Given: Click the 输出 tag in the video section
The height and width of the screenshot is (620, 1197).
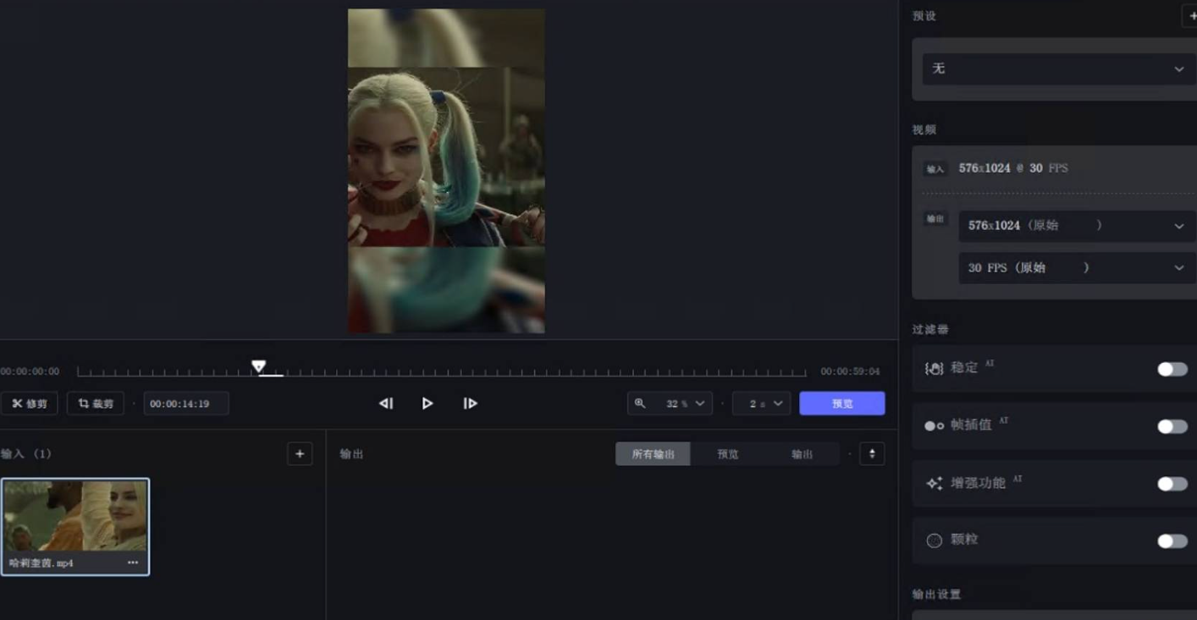Looking at the screenshot, I should click(x=935, y=219).
